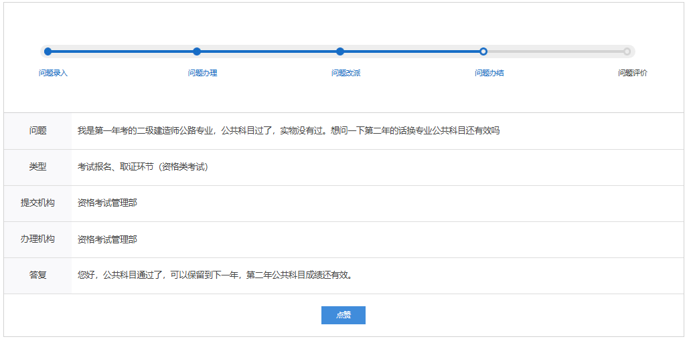Image resolution: width=689 pixels, height=339 pixels.
Task: Click the 点赞 button
Action: coord(343,316)
